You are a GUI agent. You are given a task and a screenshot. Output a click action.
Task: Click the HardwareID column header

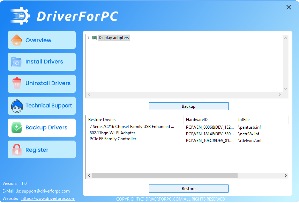click(210, 120)
